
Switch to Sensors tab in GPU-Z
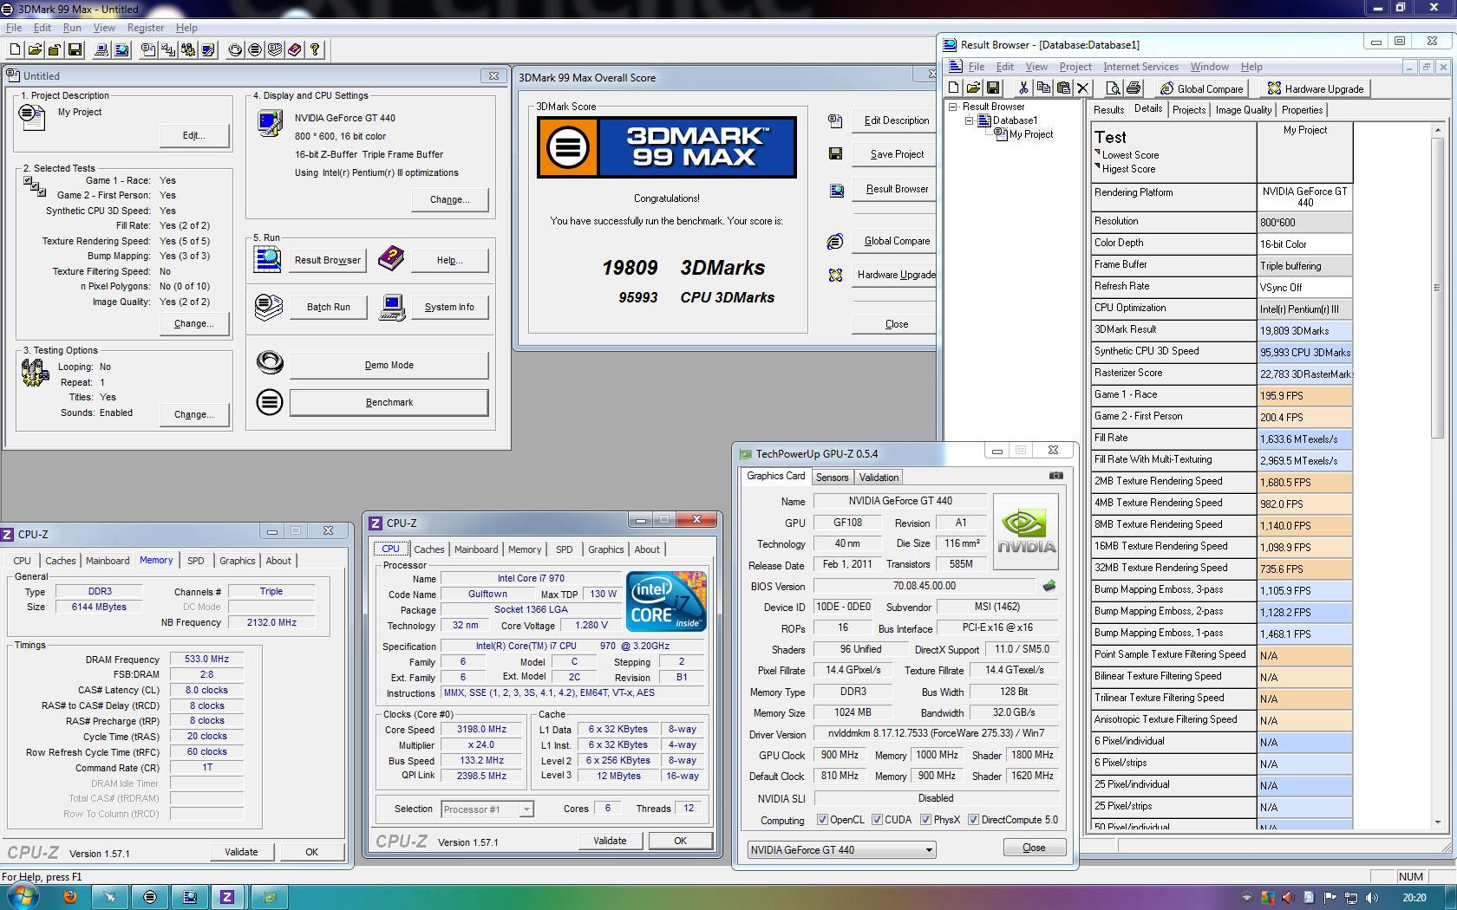pyautogui.click(x=832, y=478)
